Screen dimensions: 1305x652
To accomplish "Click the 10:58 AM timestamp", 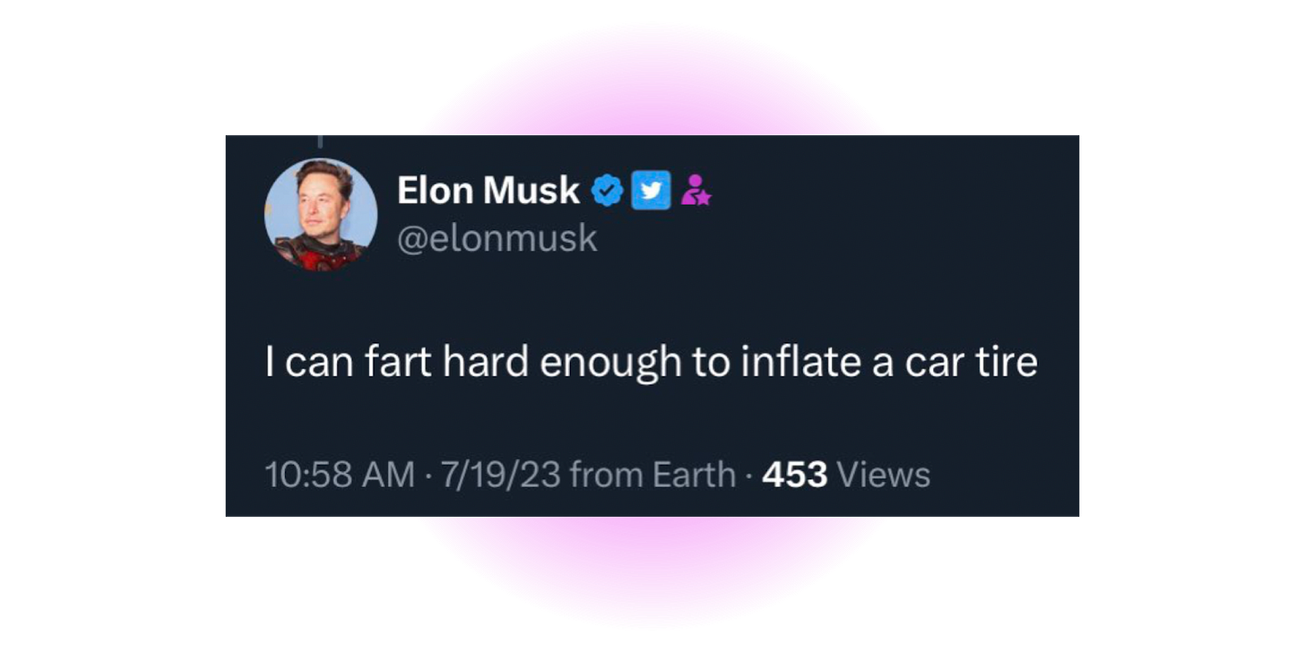I will 341,475.
